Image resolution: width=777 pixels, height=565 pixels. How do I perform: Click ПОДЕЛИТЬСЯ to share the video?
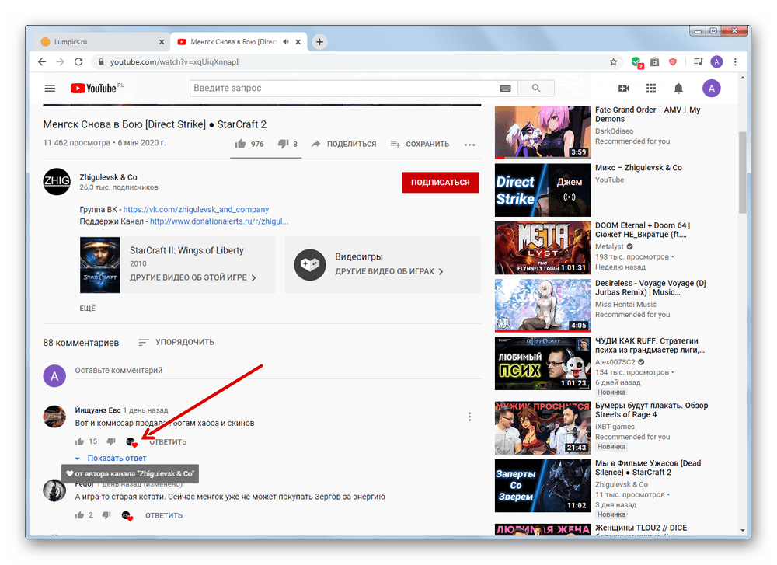tap(343, 144)
